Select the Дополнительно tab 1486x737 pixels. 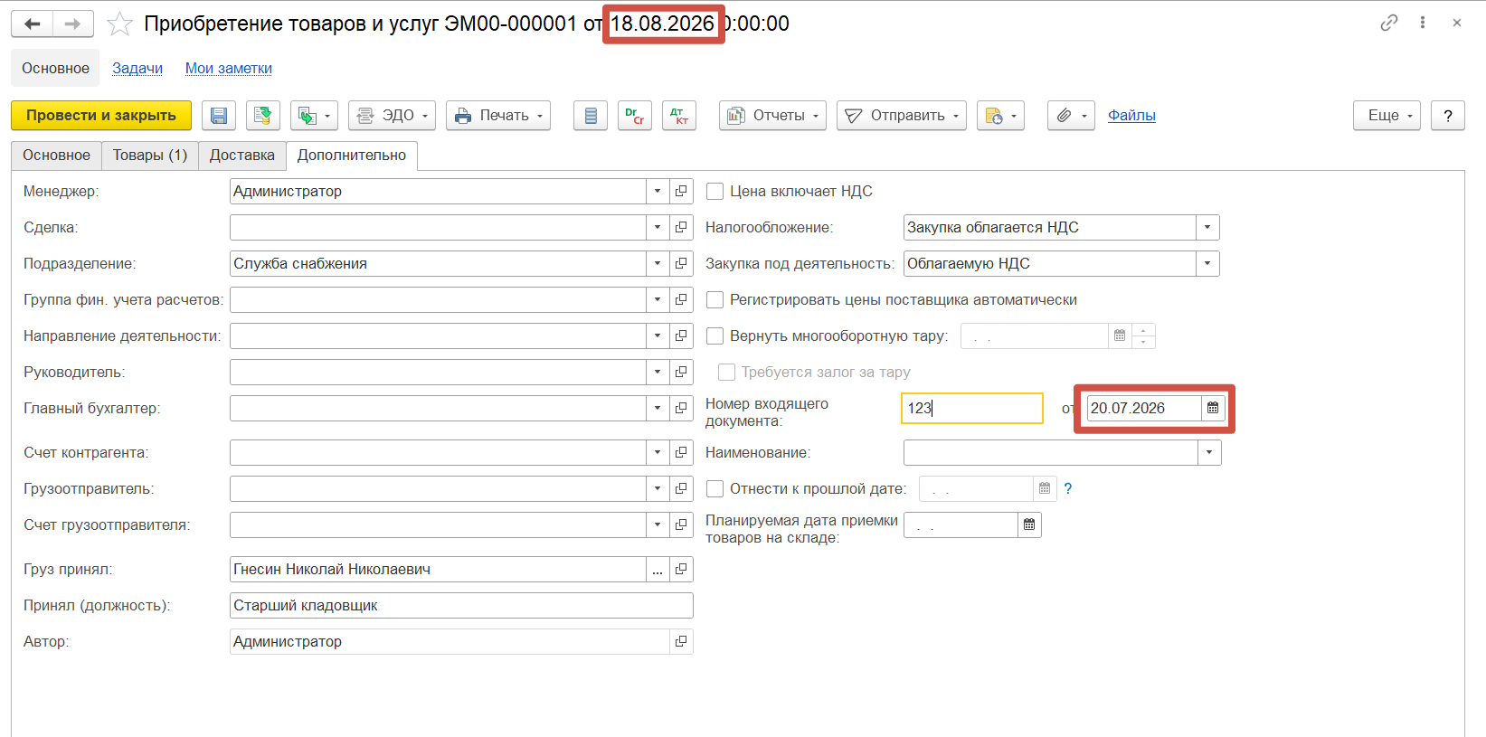pyautogui.click(x=352, y=156)
